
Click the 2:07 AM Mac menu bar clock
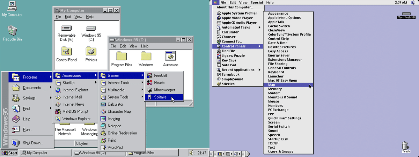[401, 2]
